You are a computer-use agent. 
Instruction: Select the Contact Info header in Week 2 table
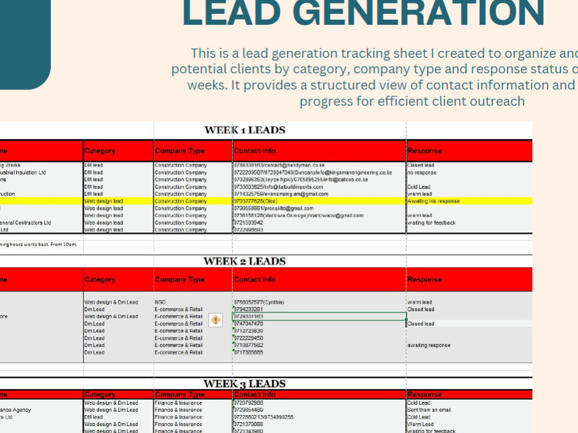coord(319,280)
